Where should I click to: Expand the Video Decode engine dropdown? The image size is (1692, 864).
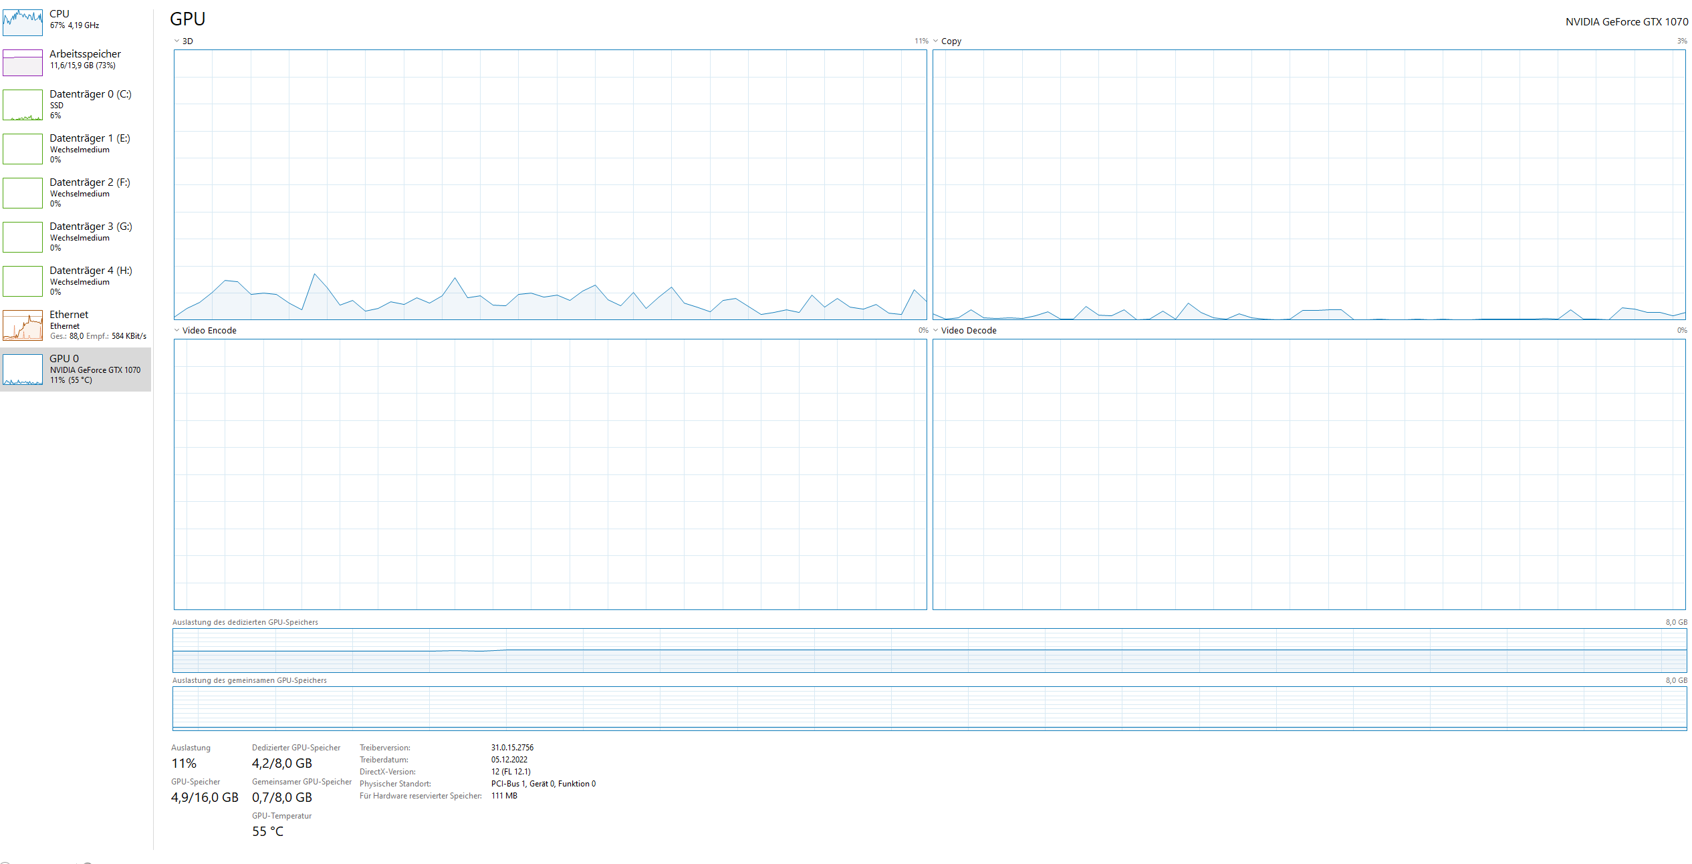pyautogui.click(x=935, y=330)
